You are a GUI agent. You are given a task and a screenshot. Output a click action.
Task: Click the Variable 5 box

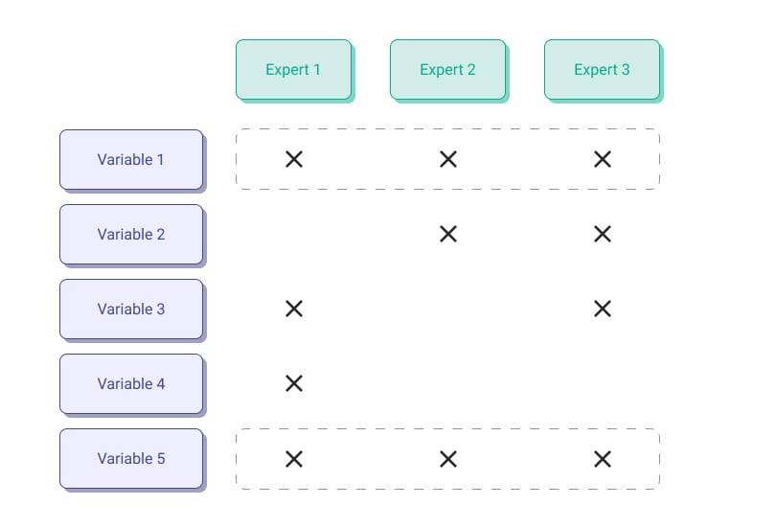click(131, 459)
